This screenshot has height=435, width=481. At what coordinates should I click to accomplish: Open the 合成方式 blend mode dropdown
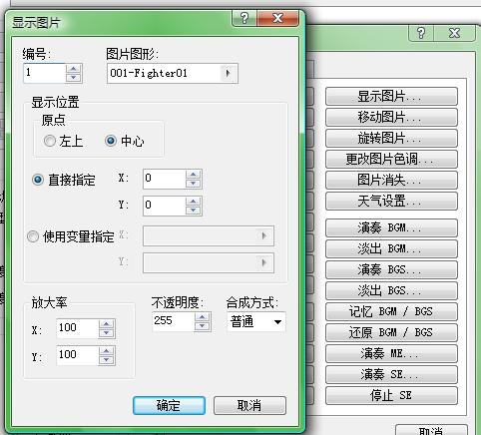point(277,321)
